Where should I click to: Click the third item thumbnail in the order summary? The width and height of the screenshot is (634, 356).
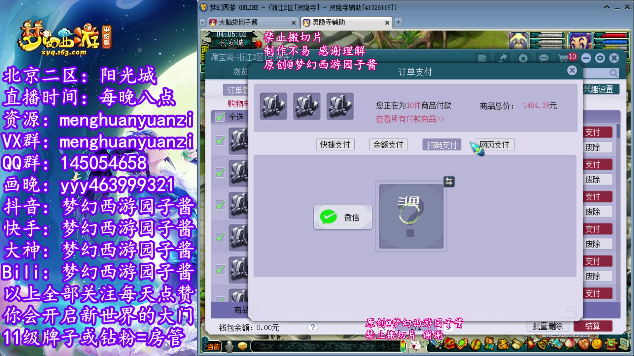(340, 106)
